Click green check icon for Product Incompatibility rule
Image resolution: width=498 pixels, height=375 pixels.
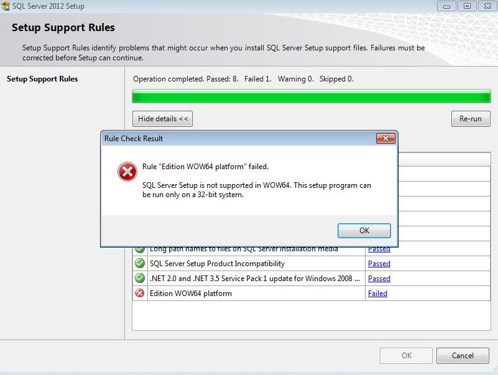tap(140, 263)
